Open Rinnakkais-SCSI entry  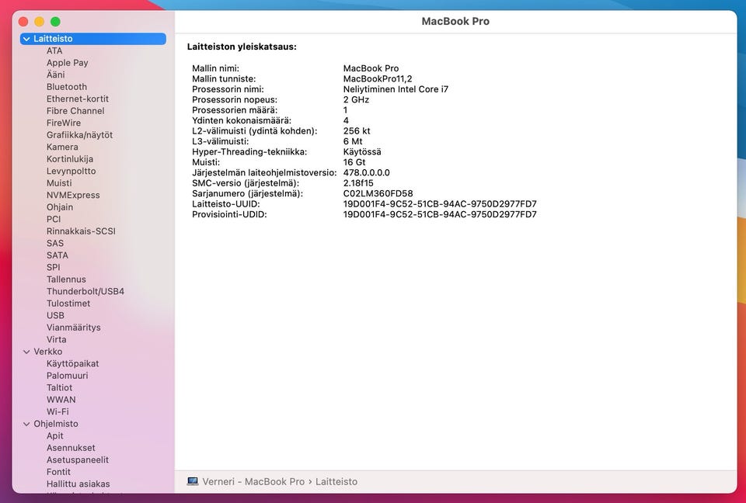point(81,231)
